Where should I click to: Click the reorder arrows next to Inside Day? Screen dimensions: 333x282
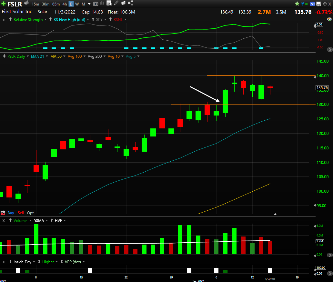[x=10, y=262]
